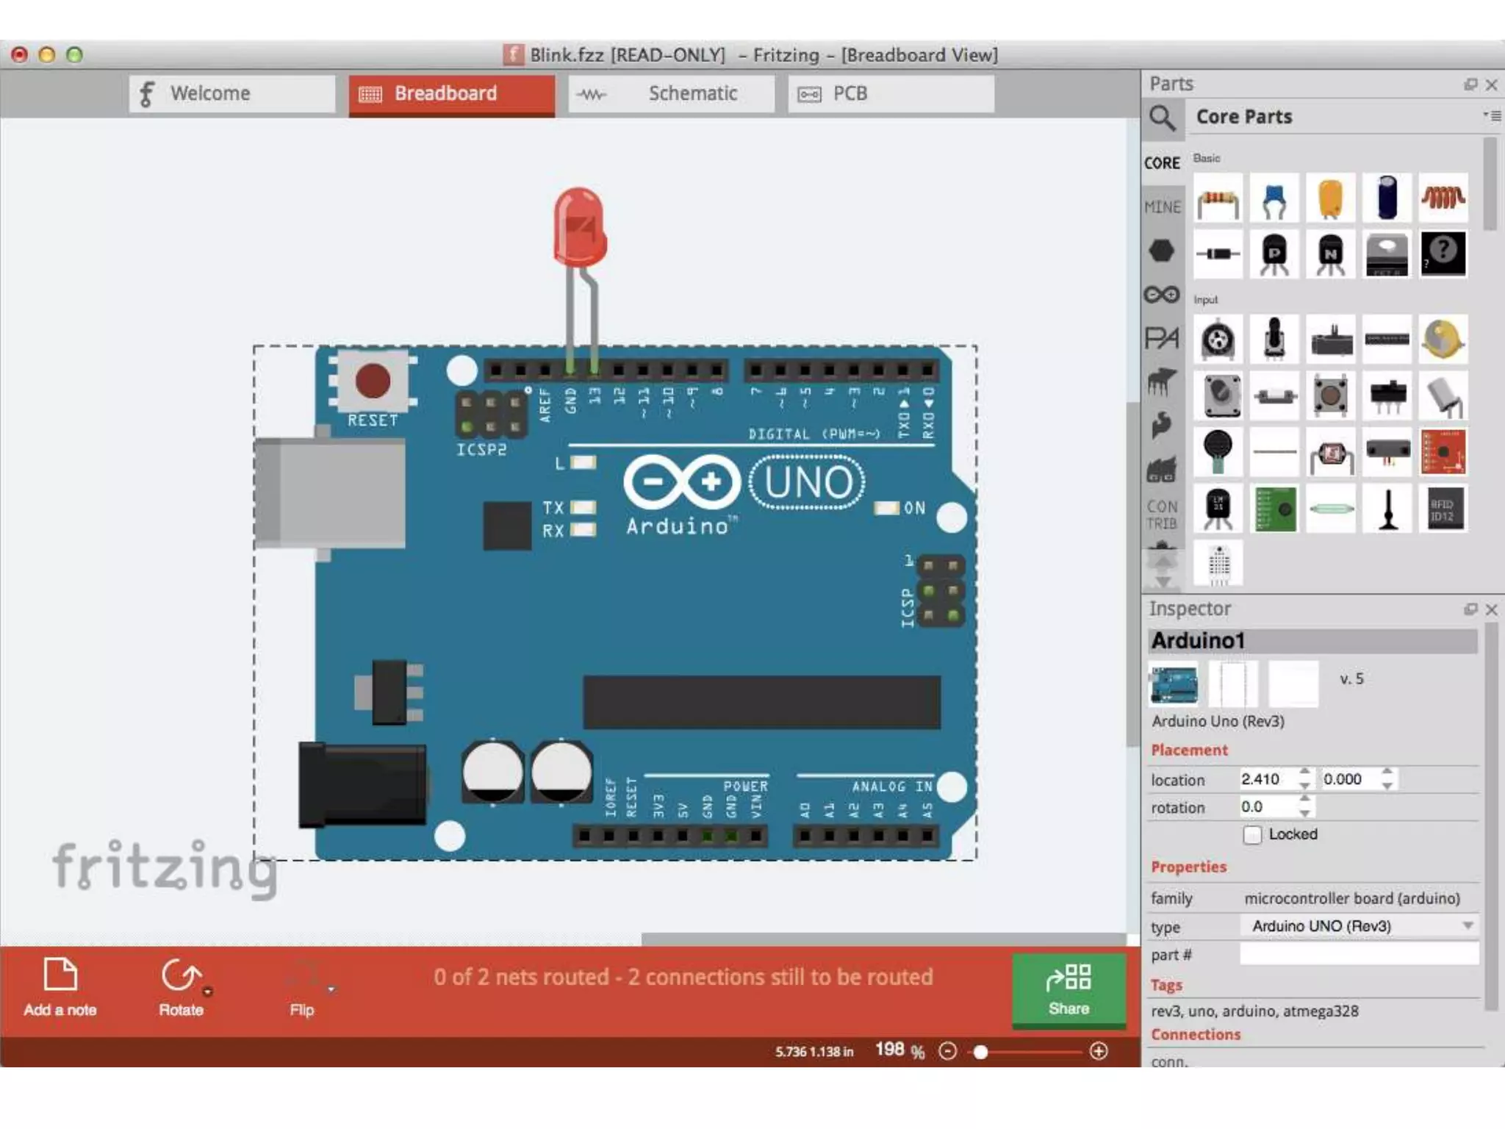This screenshot has width=1505, height=1129.
Task: Select the mystery part question-mark icon
Action: pyautogui.click(x=1443, y=254)
